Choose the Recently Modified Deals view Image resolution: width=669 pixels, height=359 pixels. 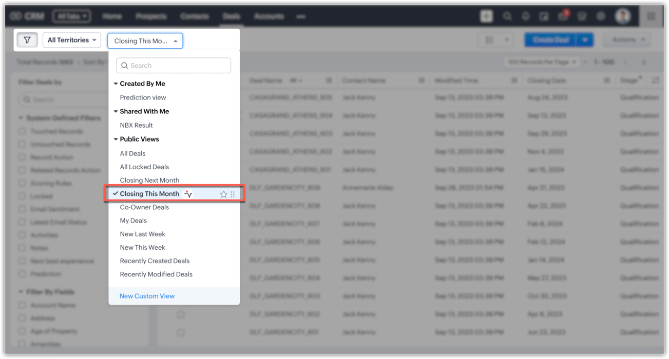156,274
